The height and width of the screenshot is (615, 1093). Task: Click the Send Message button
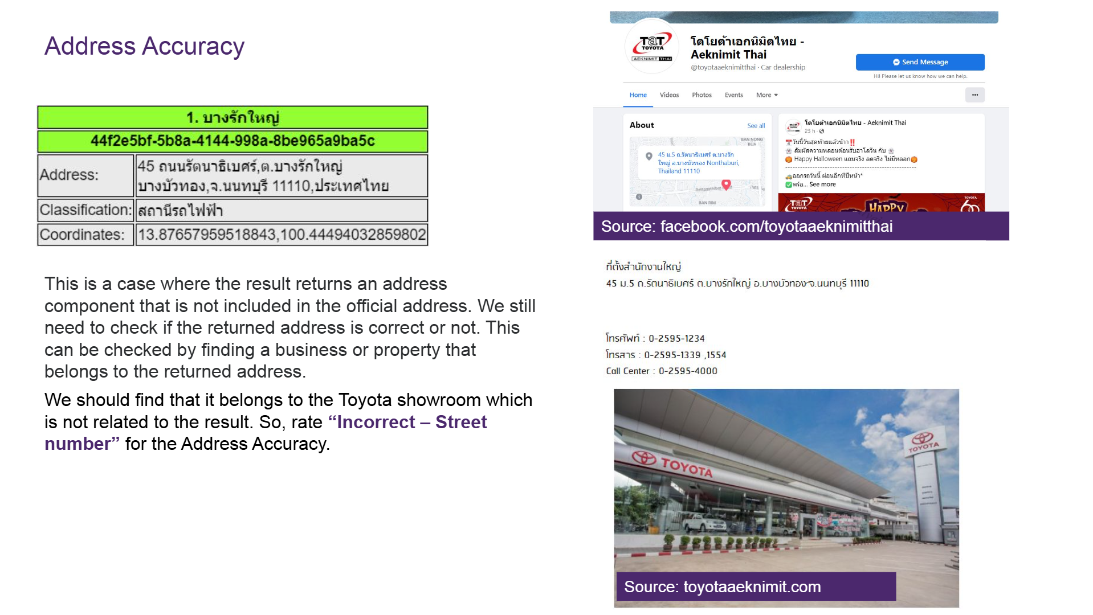point(920,62)
